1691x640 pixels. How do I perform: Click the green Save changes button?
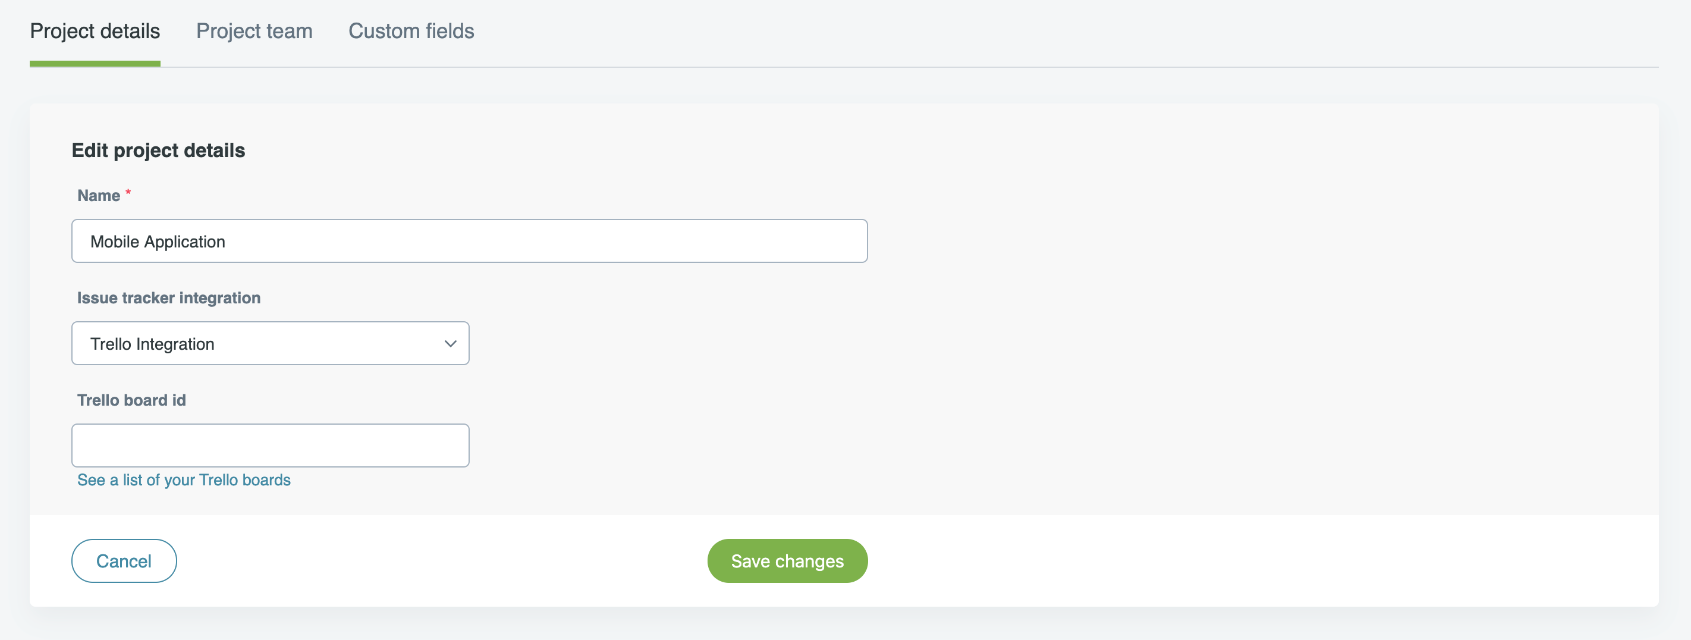[x=787, y=560]
